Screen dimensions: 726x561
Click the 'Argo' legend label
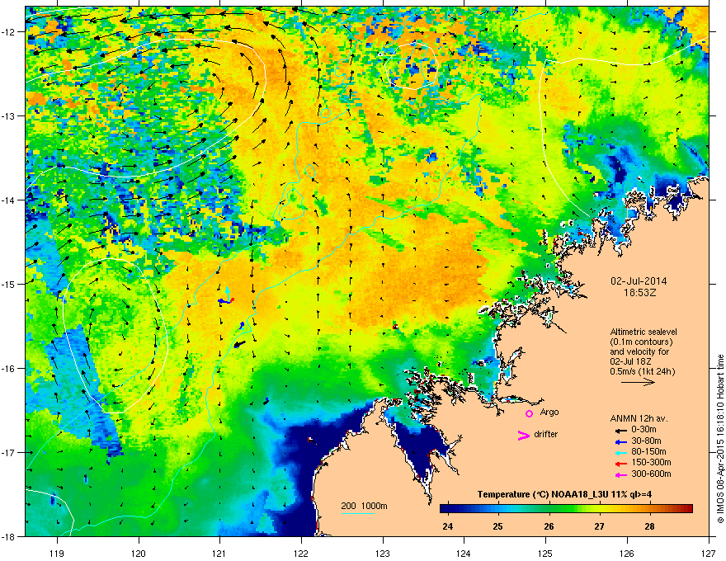coord(549,412)
